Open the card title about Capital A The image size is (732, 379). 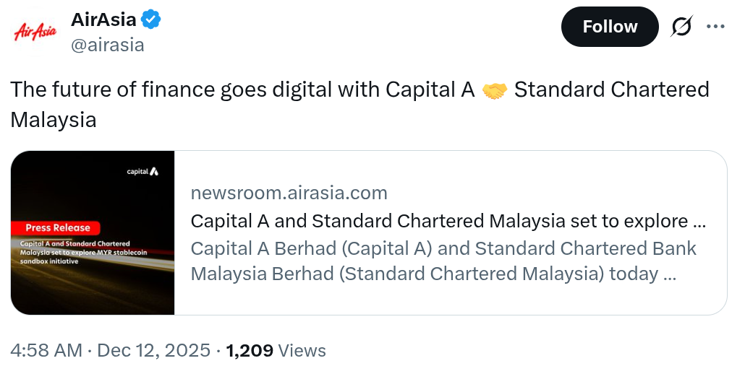tap(448, 220)
